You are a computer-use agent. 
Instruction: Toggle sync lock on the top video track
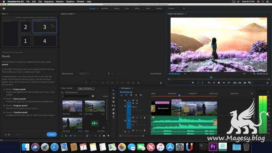point(133,101)
